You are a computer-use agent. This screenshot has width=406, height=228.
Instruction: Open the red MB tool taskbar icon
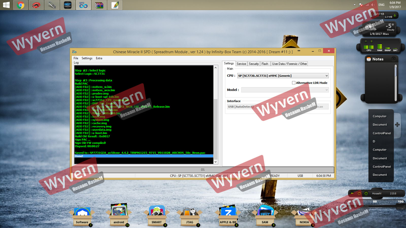pos(36,5)
